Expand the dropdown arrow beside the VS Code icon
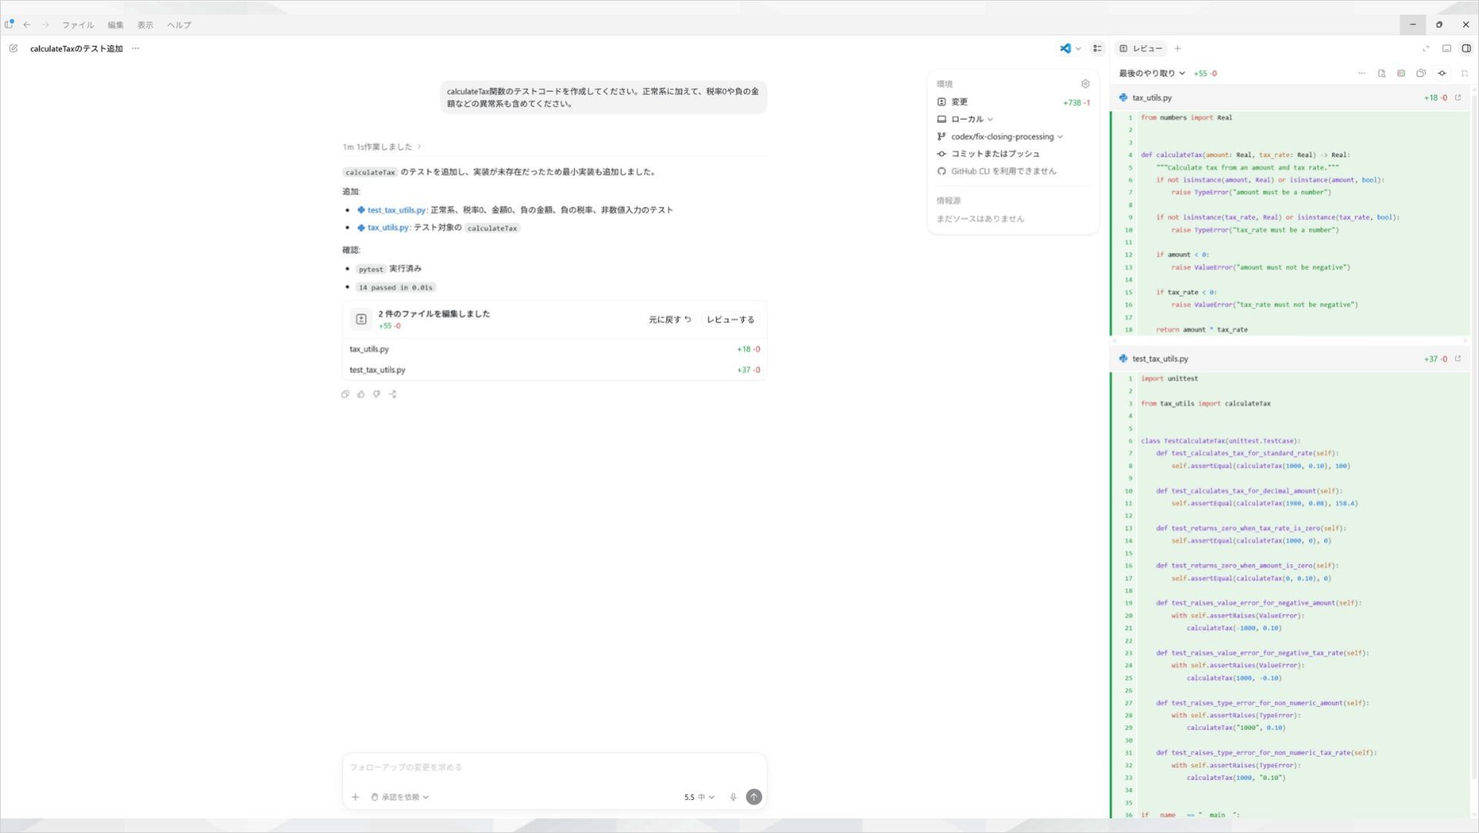1479x833 pixels. pyautogui.click(x=1078, y=49)
